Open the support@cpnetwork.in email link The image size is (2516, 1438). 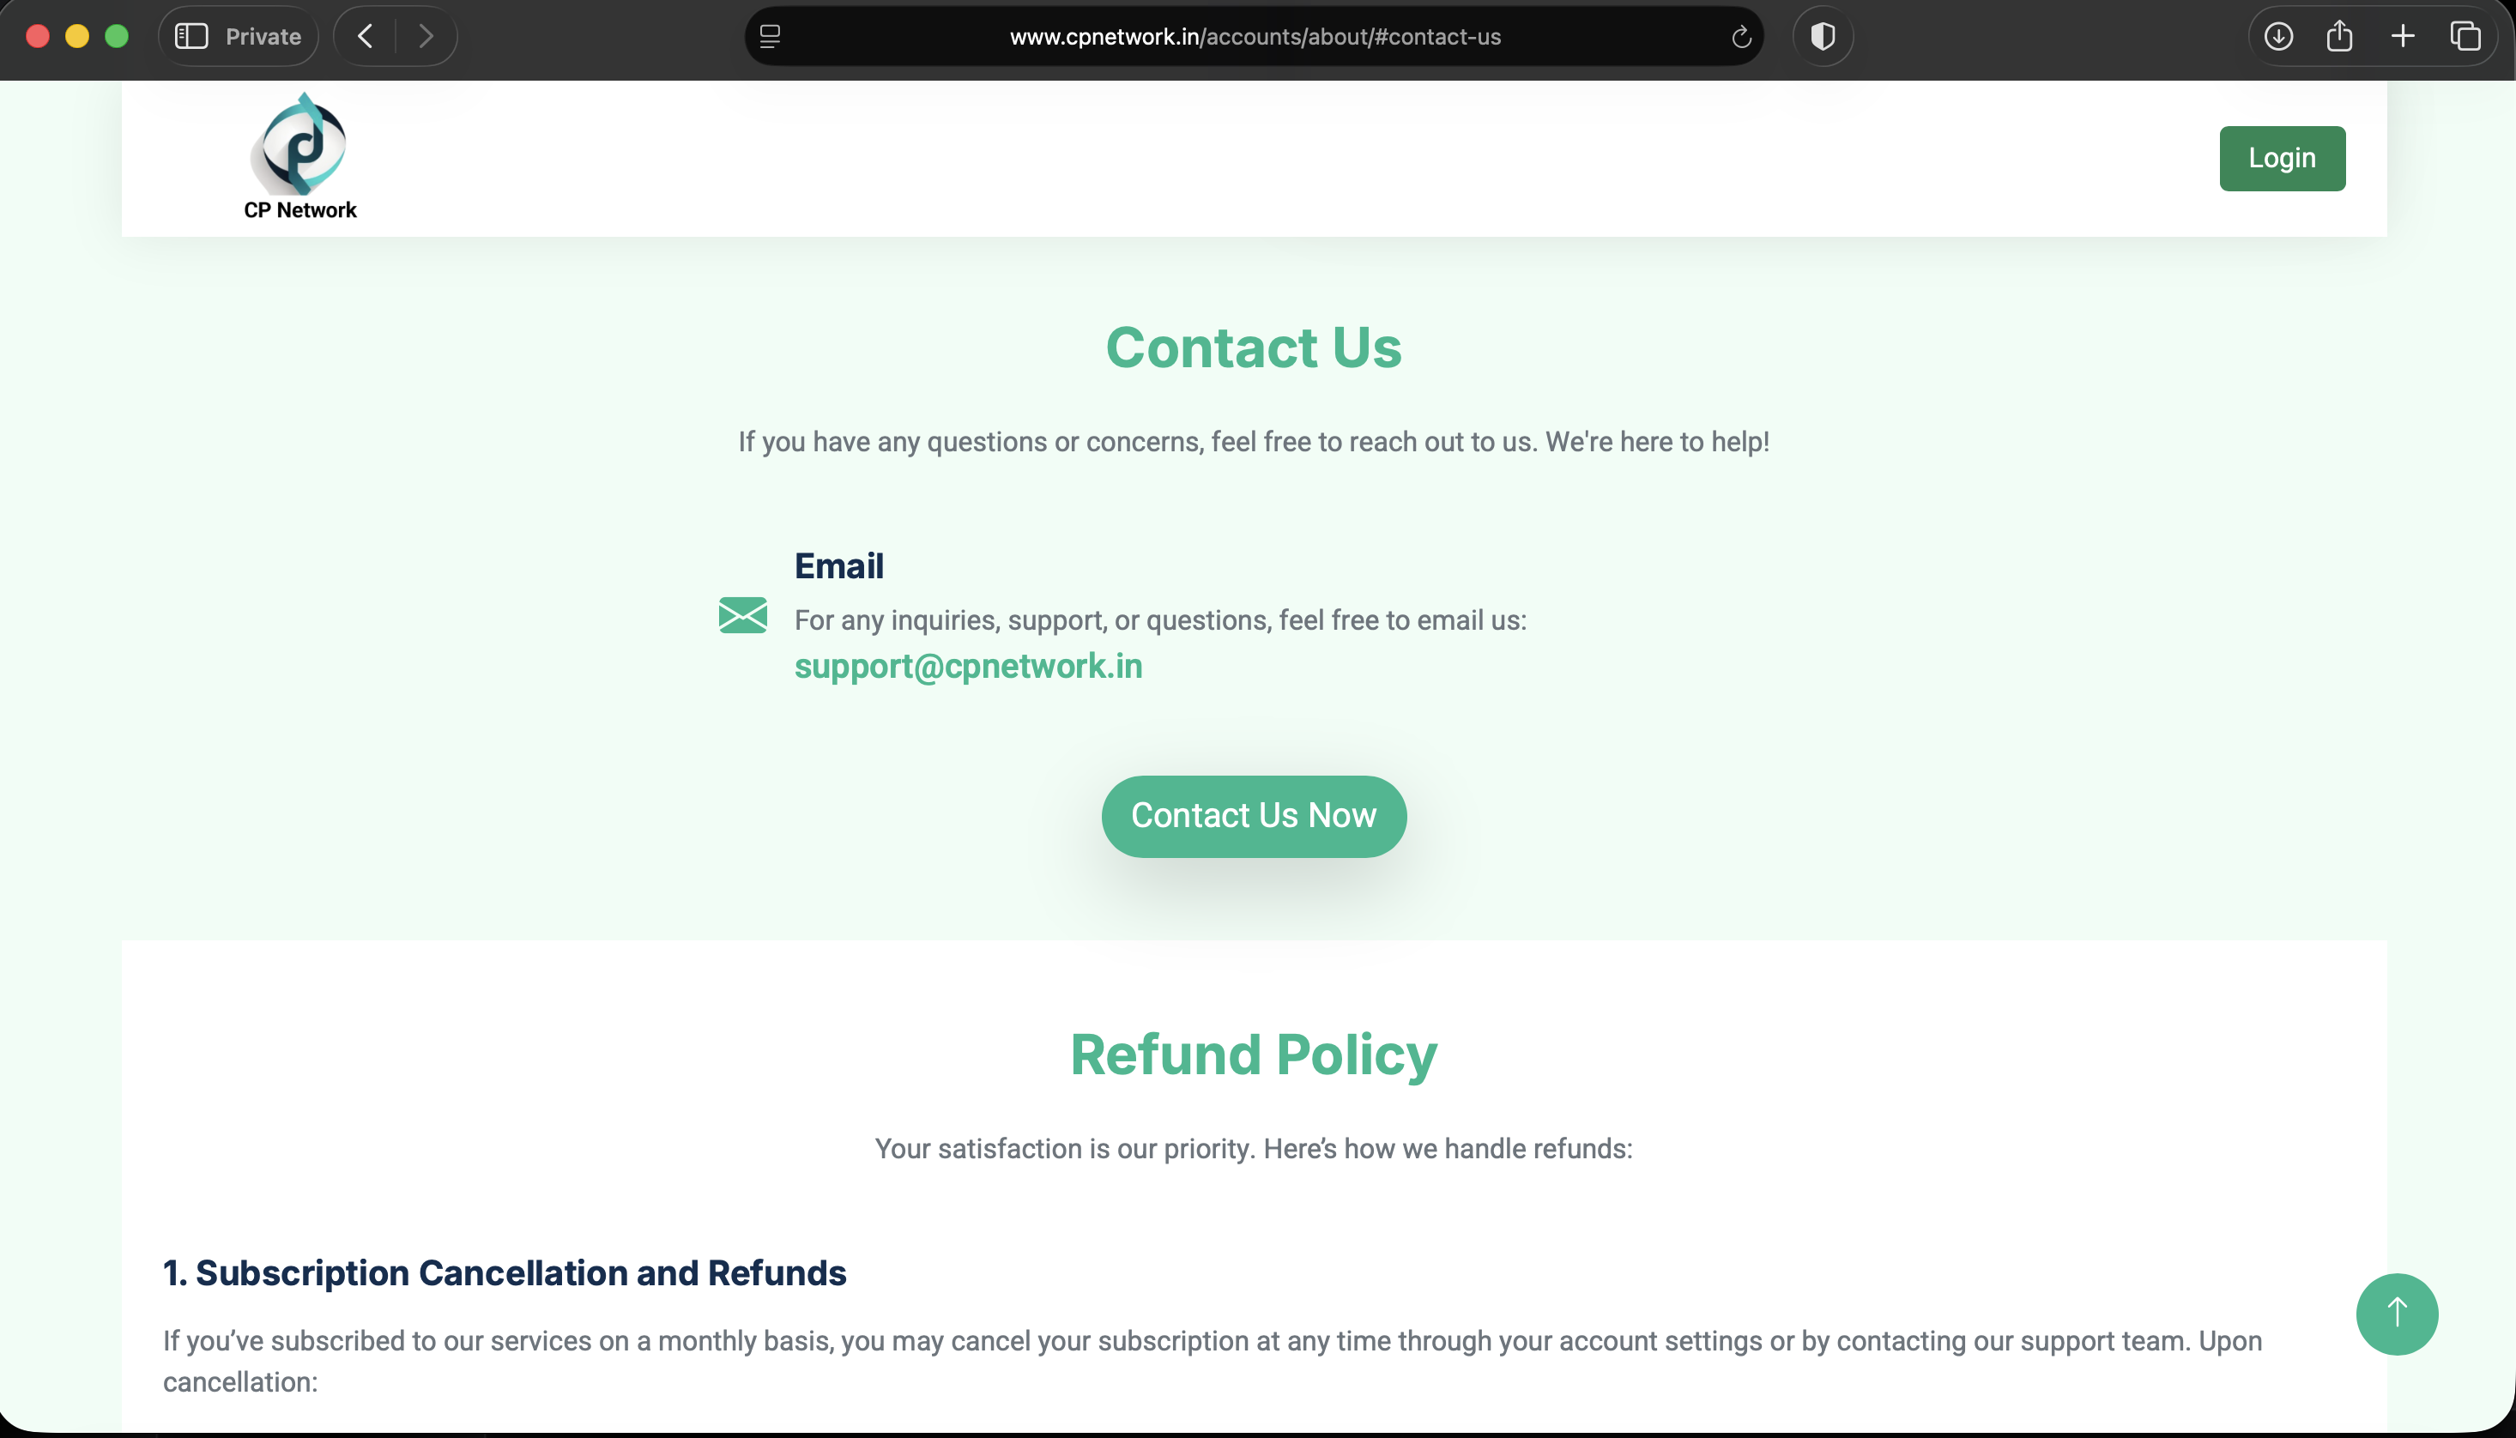tap(968, 667)
